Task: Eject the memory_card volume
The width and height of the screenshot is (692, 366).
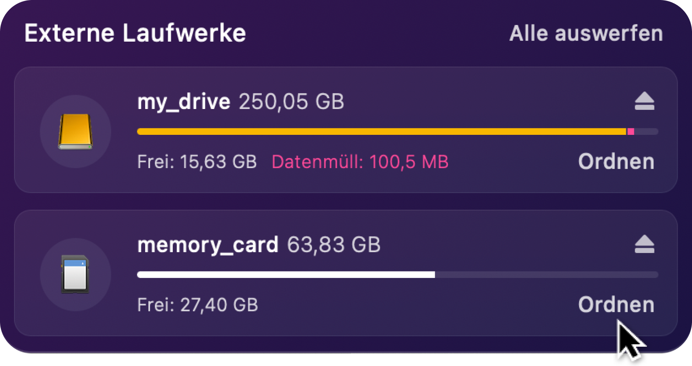Action: (x=644, y=244)
